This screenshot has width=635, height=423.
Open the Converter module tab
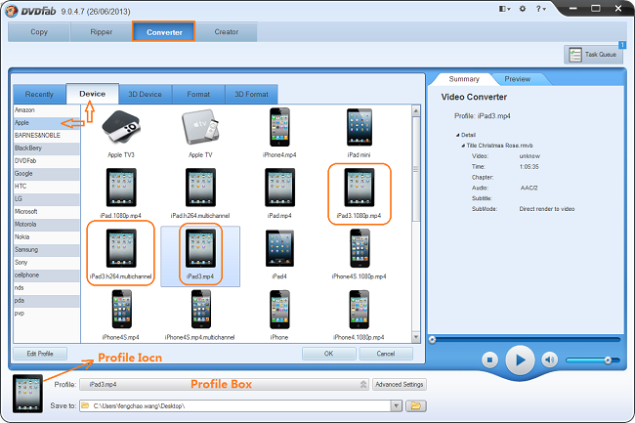click(164, 32)
